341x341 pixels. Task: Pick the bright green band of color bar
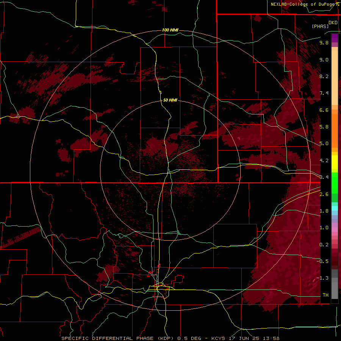point(335,183)
